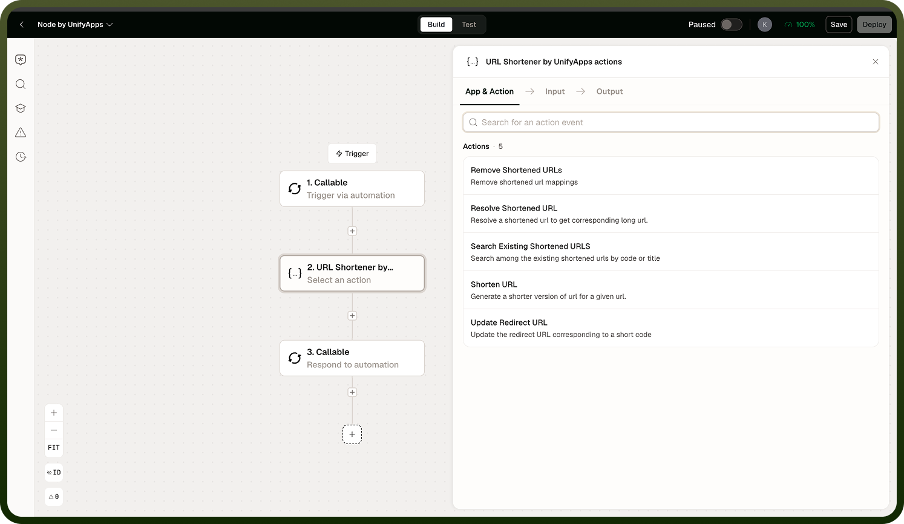
Task: Click the FIT zoom control
Action: tap(54, 448)
